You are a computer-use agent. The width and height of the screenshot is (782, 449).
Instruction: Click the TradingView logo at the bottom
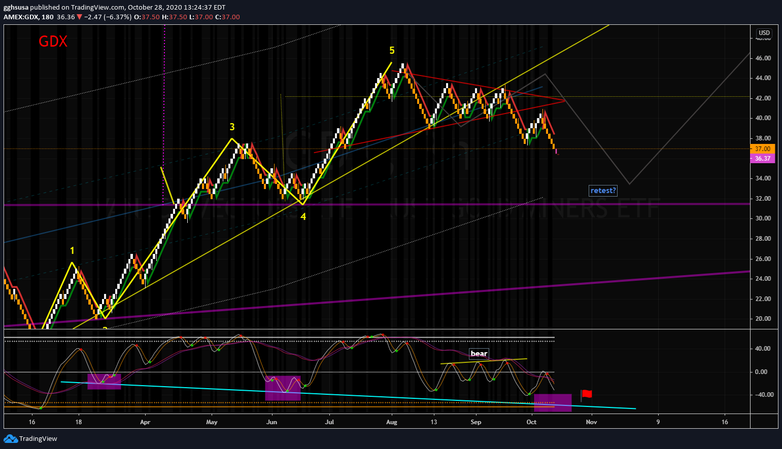tap(31, 439)
